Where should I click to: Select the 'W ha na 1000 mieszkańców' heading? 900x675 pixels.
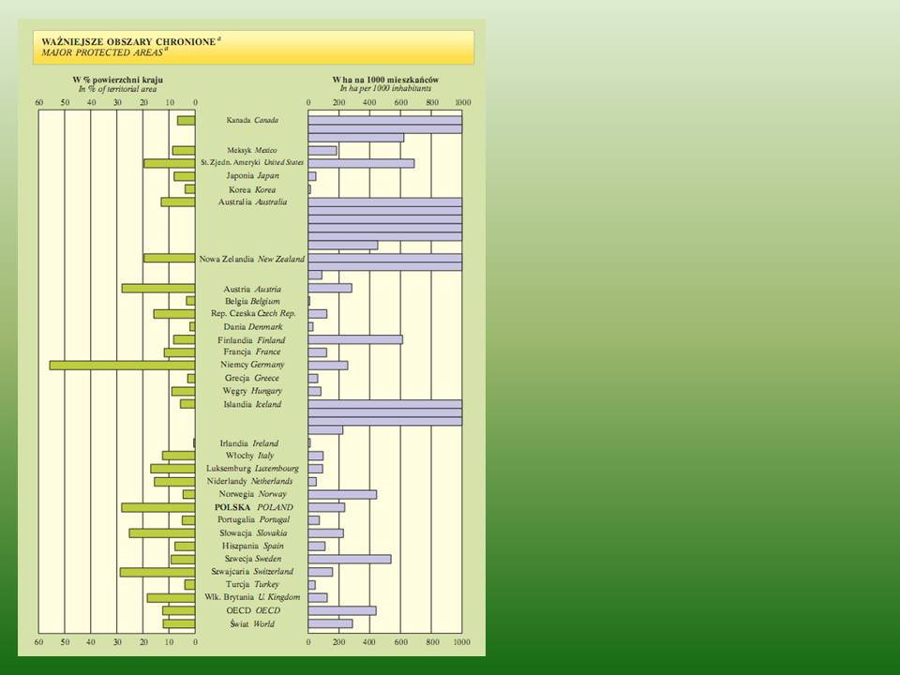pos(385,80)
